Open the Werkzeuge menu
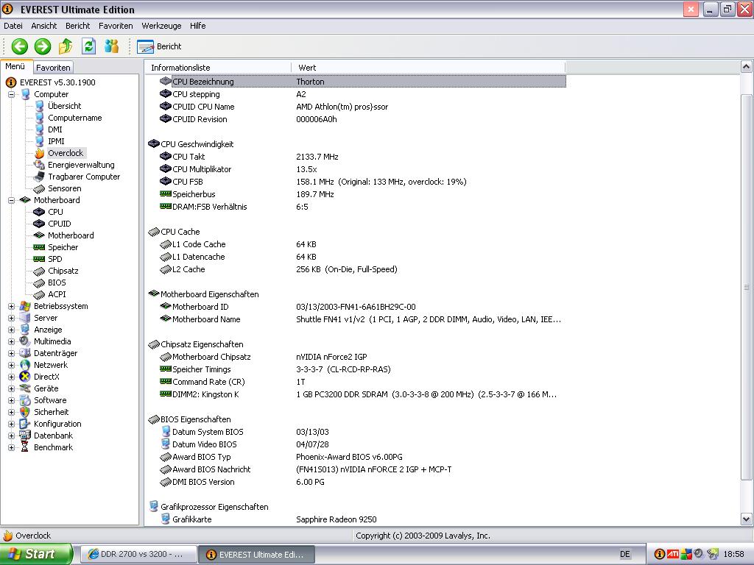 click(161, 26)
